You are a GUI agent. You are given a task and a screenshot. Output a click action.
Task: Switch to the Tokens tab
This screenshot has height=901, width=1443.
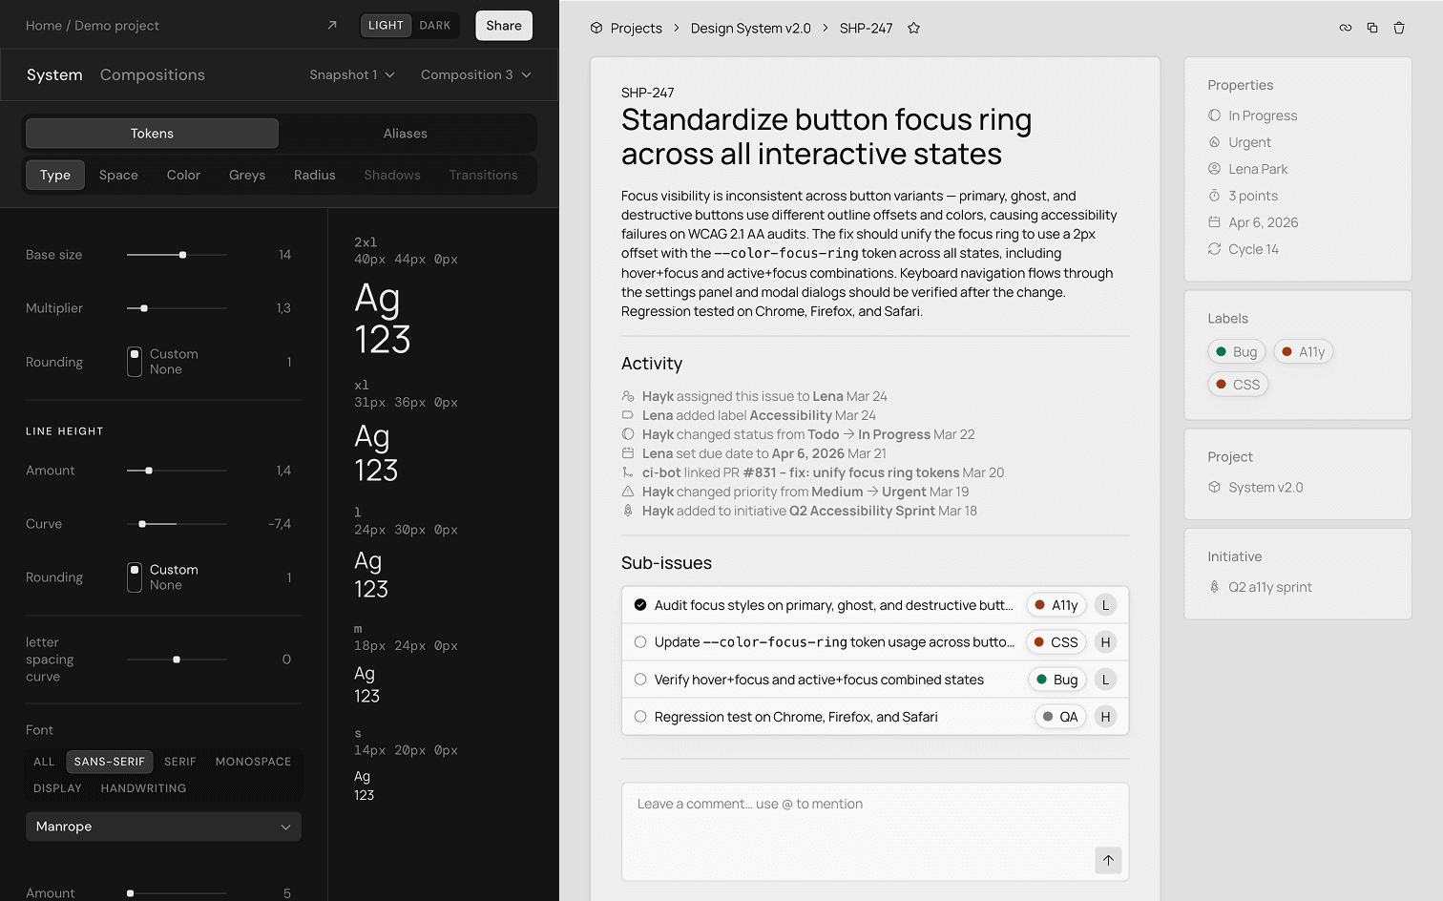pos(153,134)
